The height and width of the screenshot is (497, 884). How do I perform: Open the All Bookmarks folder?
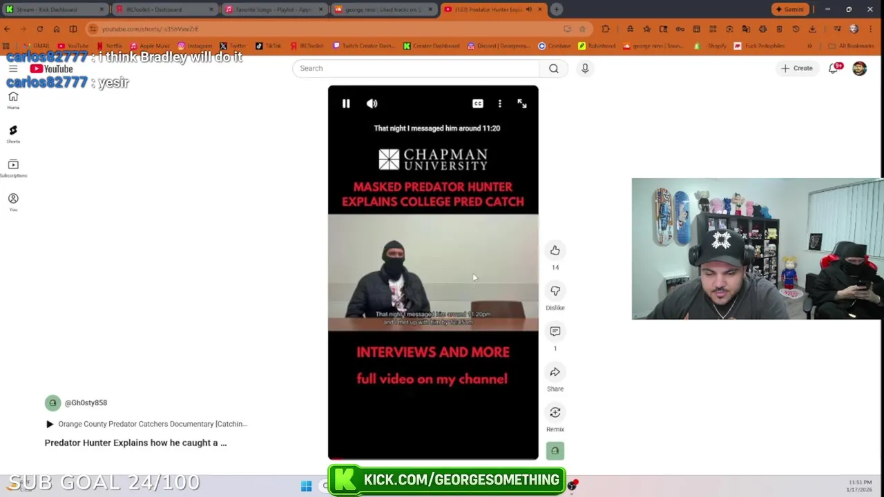coord(851,46)
